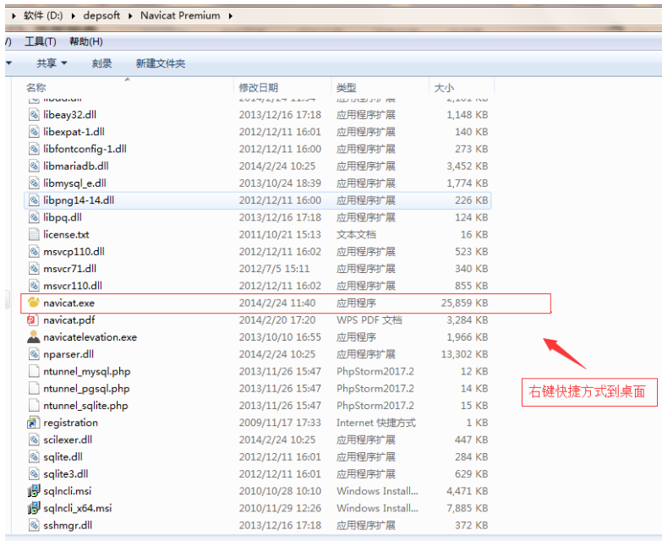Sort by the 大小 column header
The image size is (662, 541).
[x=444, y=88]
